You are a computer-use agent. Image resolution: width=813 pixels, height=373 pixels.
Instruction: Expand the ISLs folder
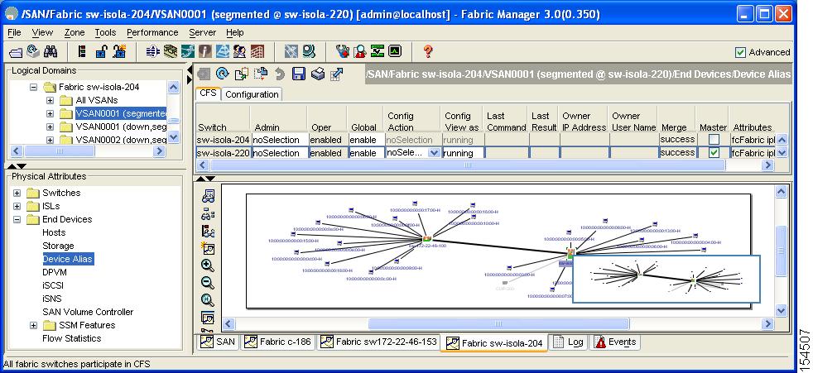coord(17,206)
